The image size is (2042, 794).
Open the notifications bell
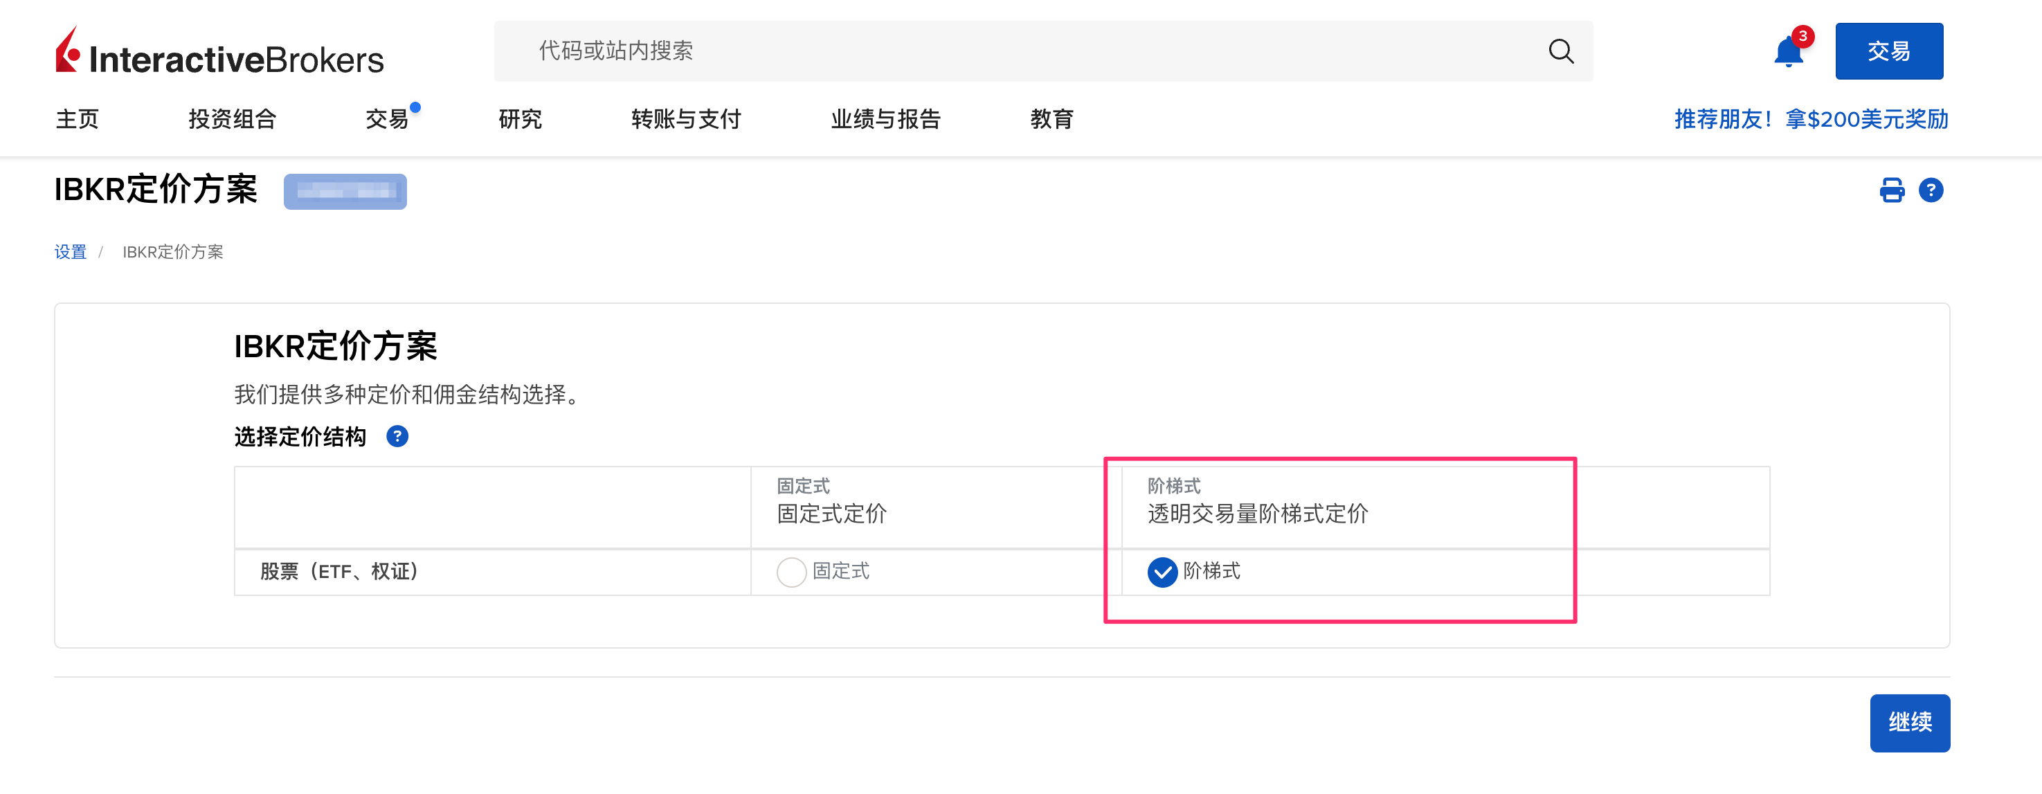[x=1787, y=53]
